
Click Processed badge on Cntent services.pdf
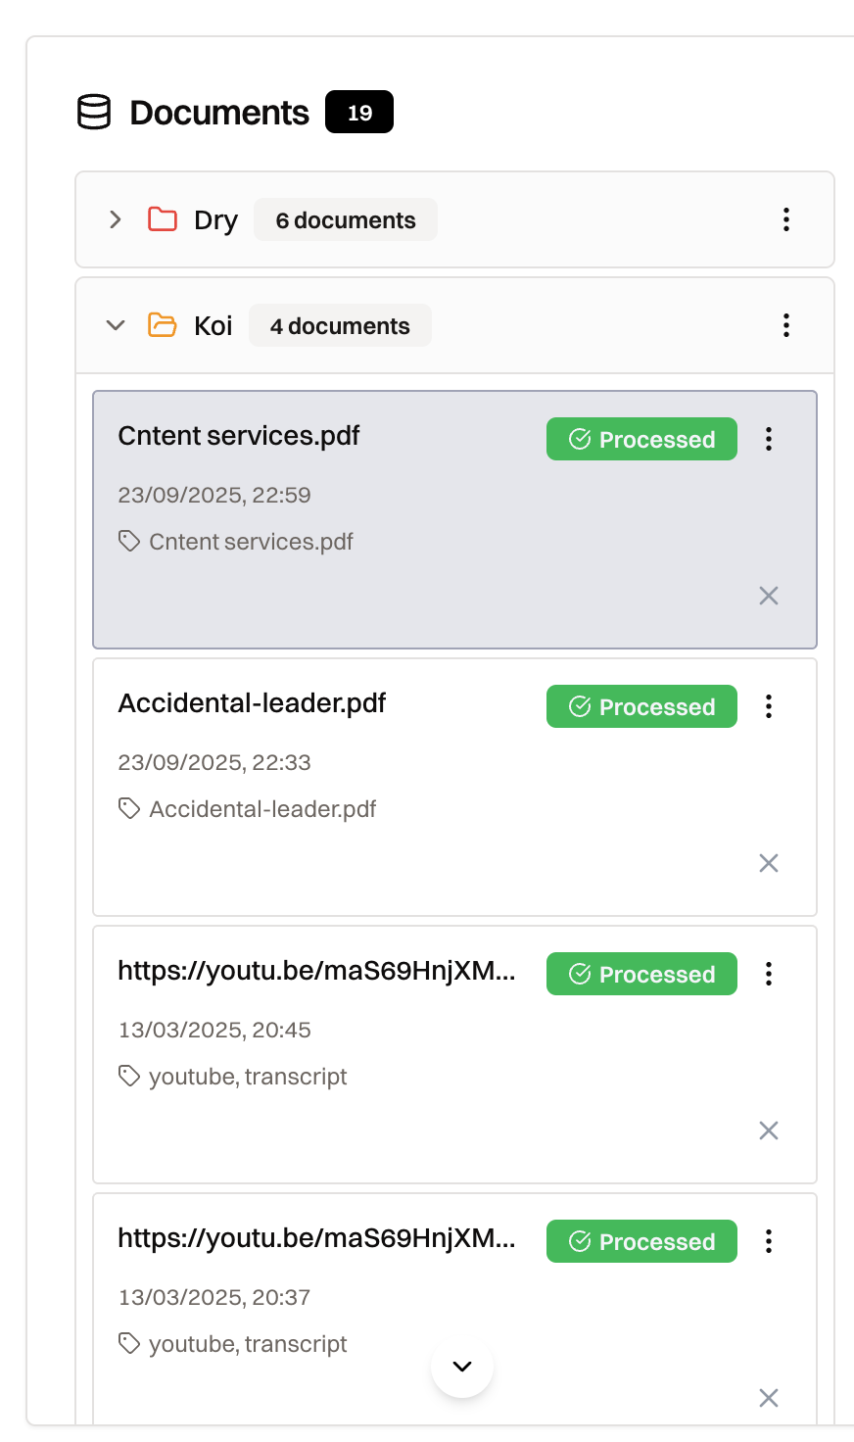click(x=641, y=439)
